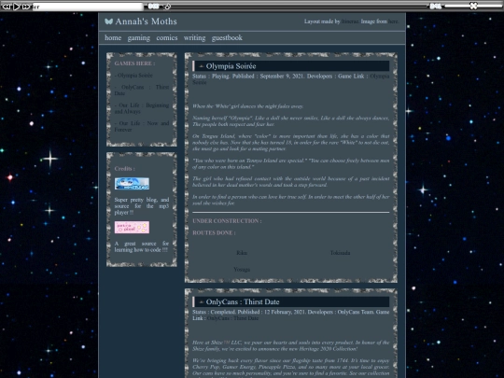504x378 pixels.
Task: Click 'Super pretty blog' credit text
Action: tap(142, 206)
